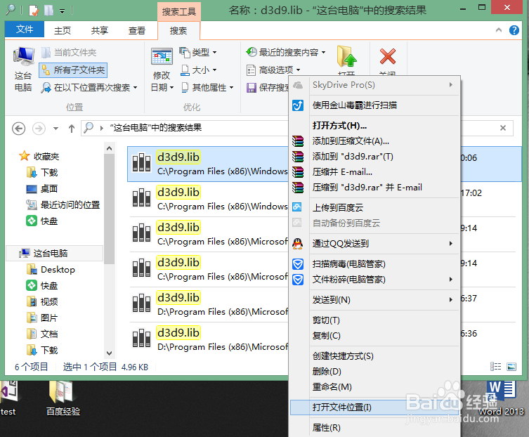529x437 pixels.
Task: Open Help with the question mark icon
Action: click(x=514, y=30)
